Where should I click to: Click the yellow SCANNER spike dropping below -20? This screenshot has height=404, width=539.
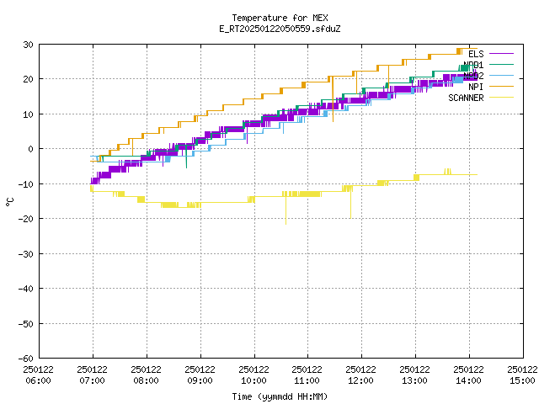286,210
